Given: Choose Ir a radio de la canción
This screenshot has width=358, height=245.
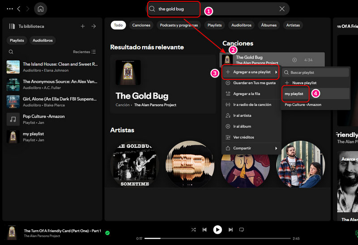Looking at the screenshot, I should [251, 104].
